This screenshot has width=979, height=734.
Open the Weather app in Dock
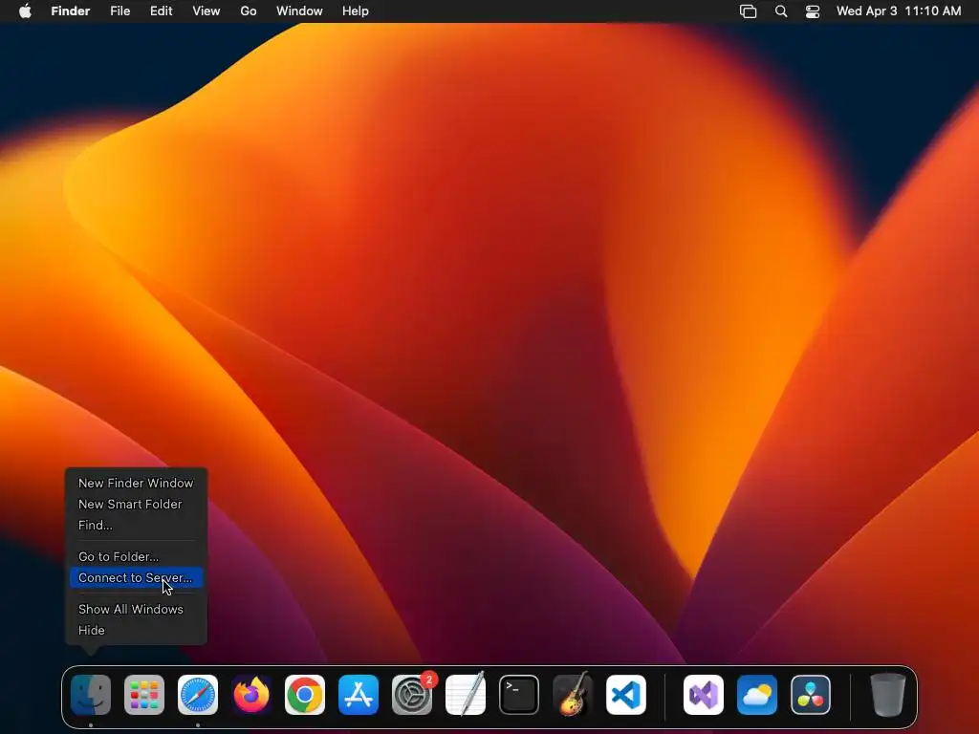pyautogui.click(x=757, y=695)
